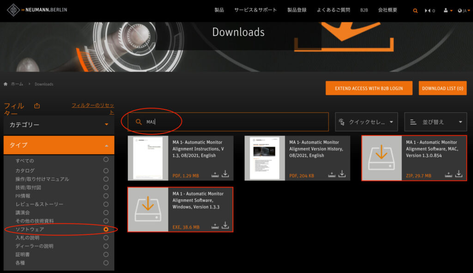This screenshot has height=273, width=473.
Task: Open the Alignment Software, Windows title
Action: point(198,200)
